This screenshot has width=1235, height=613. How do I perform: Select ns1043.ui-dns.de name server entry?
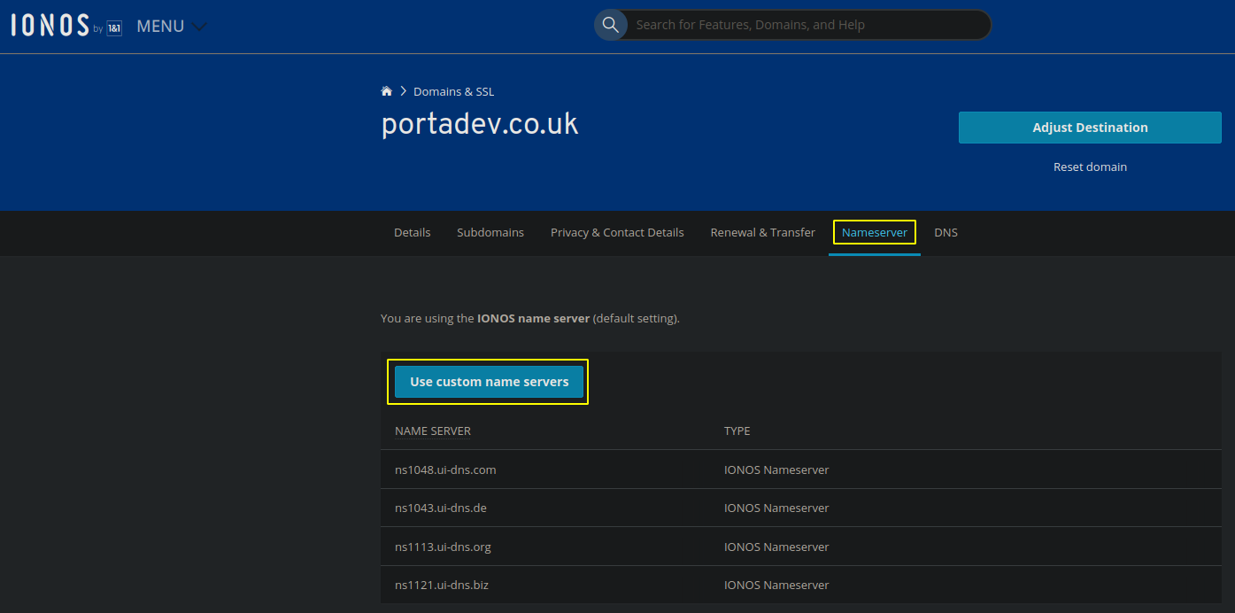441,508
